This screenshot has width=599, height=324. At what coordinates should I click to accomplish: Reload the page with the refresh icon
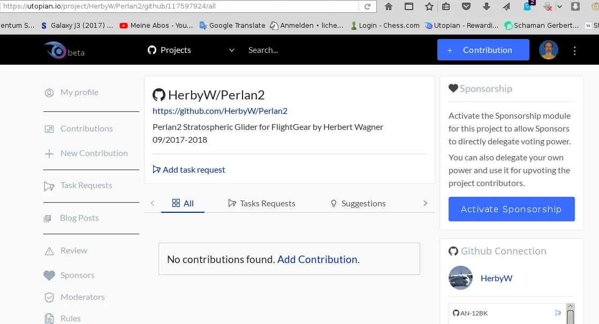368,6
